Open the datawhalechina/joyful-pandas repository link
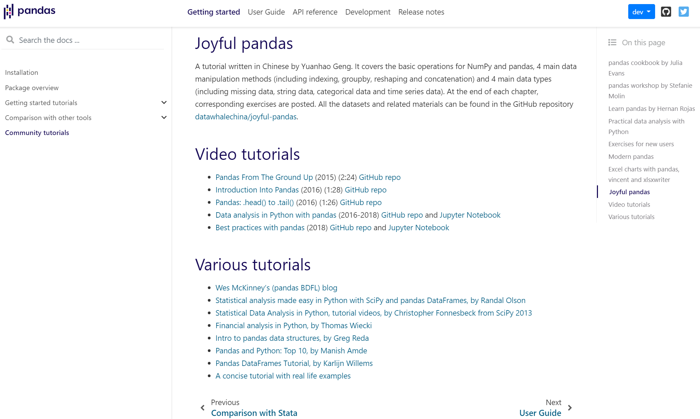The height and width of the screenshot is (419, 700). point(246,117)
